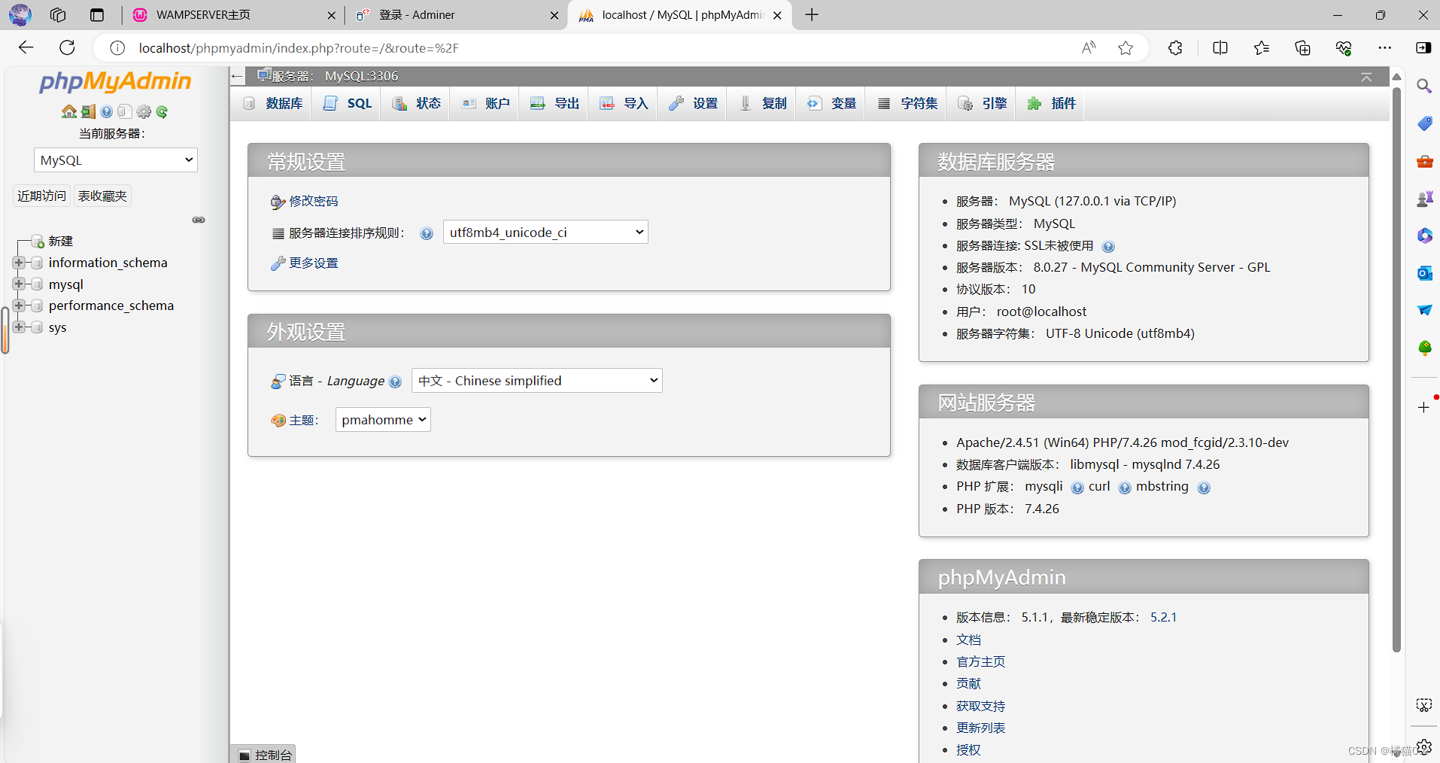Click help icon beside 服务器连接排序规则
Viewport: 1440px width, 763px height.
tap(427, 233)
